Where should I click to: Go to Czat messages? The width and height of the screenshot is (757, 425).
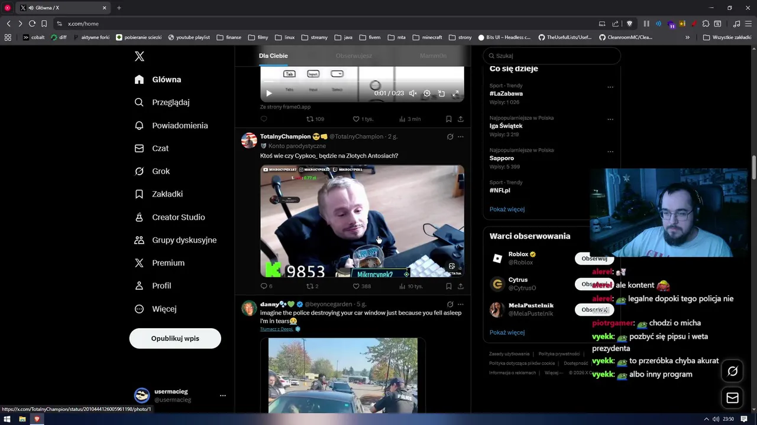click(x=151, y=148)
